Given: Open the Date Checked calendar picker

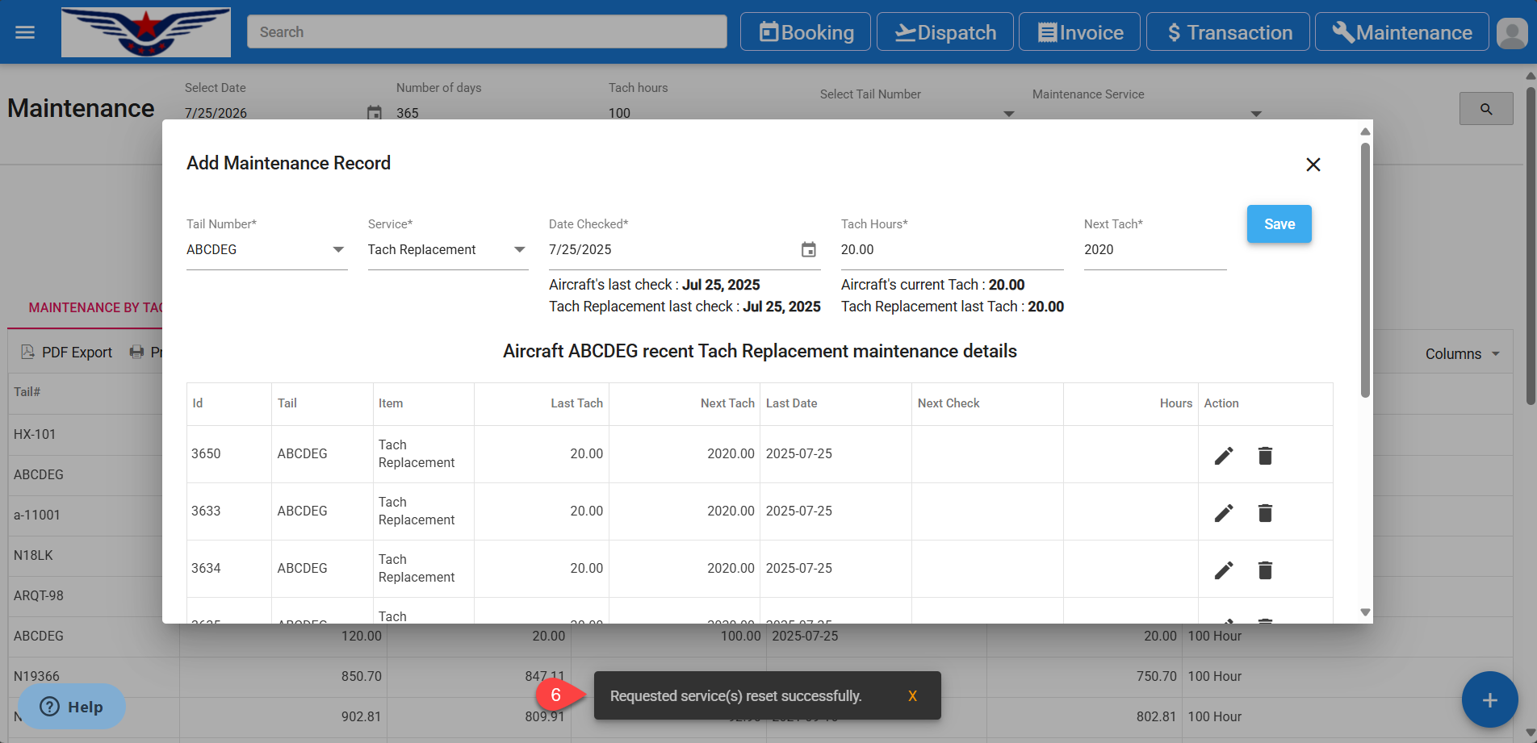Looking at the screenshot, I should click(808, 250).
